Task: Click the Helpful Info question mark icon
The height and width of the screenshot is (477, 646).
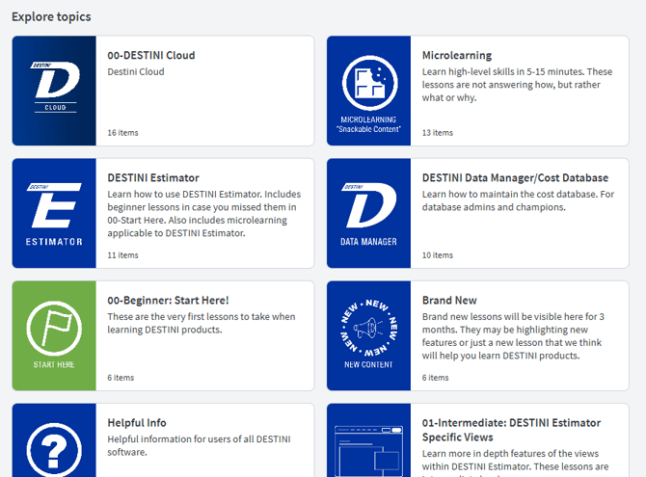Action: pos(54,445)
